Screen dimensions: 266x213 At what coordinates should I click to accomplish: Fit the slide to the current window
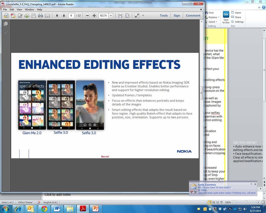pyautogui.click(x=263, y=202)
